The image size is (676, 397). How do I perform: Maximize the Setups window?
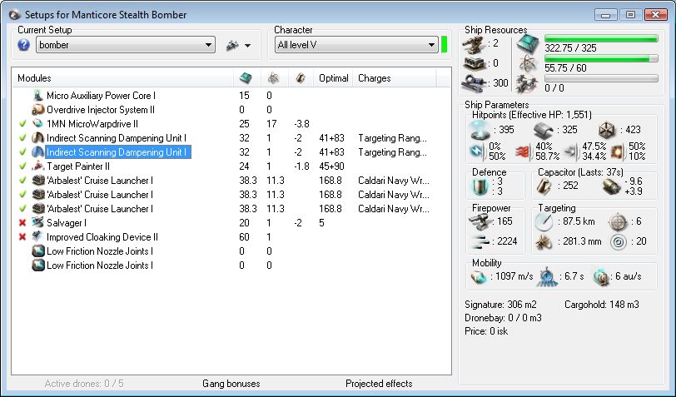click(x=630, y=15)
